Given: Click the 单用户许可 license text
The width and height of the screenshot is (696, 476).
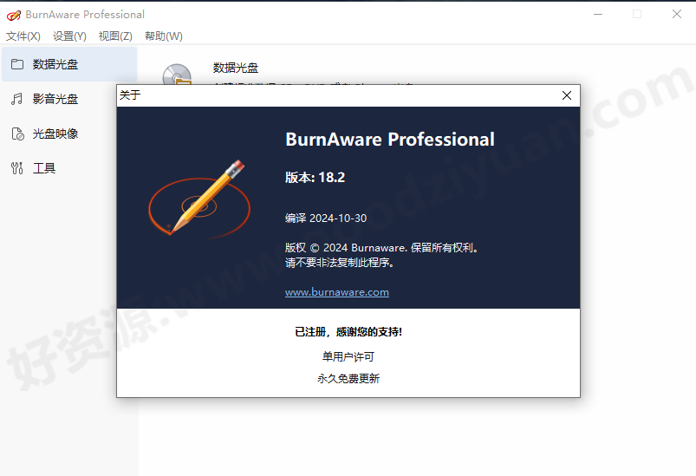Looking at the screenshot, I should tap(348, 356).
